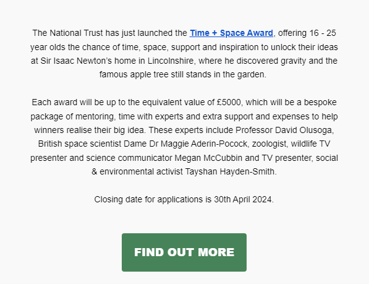The image size is (369, 284).
Task: Click the phrase environmental activist
Action: tap(141, 171)
